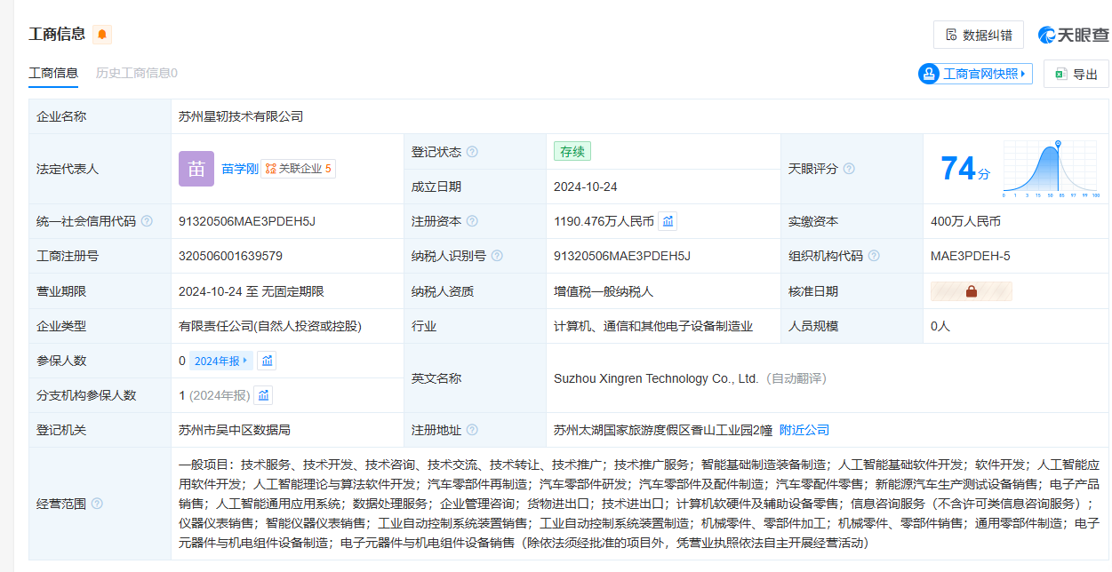Click help icon next to 经营范围
This screenshot has height=572, width=1112.
pyautogui.click(x=97, y=504)
